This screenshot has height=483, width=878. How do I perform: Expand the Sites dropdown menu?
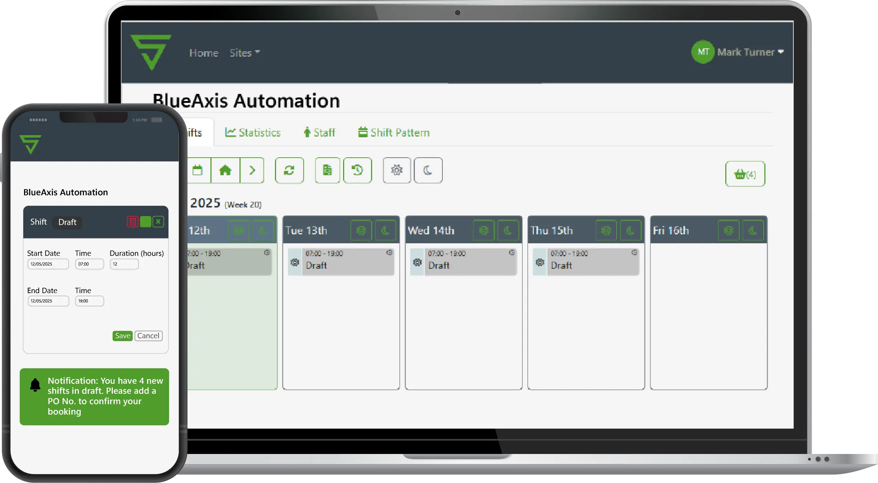point(245,53)
